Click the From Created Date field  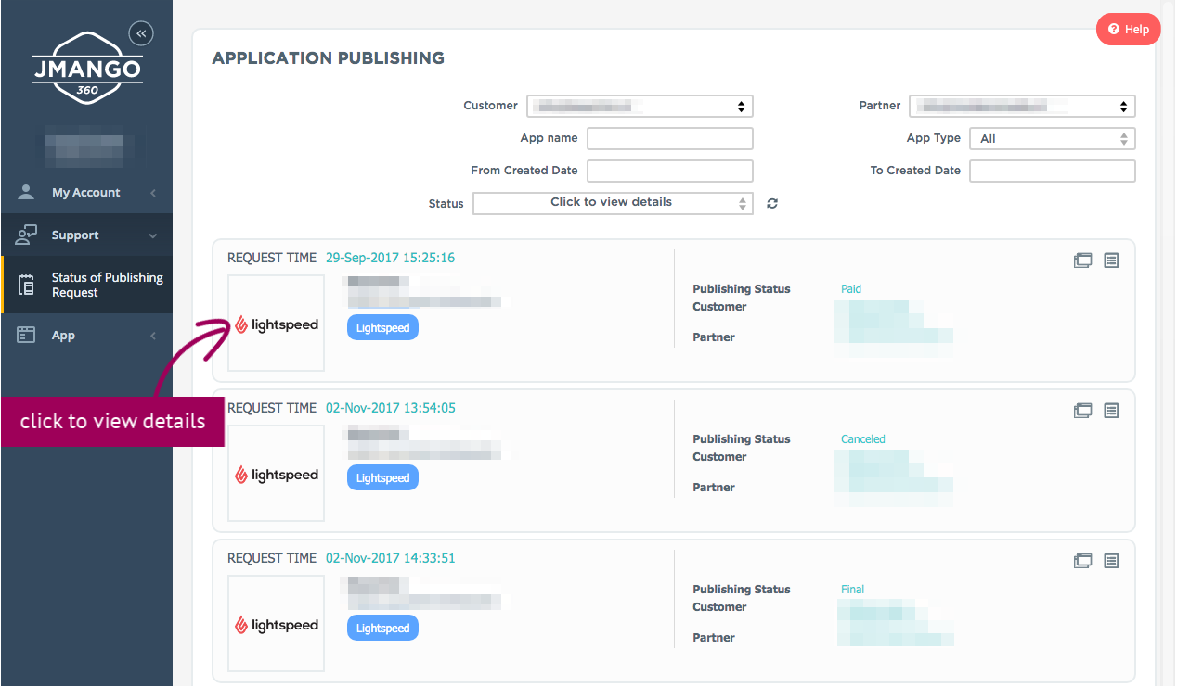pos(669,171)
